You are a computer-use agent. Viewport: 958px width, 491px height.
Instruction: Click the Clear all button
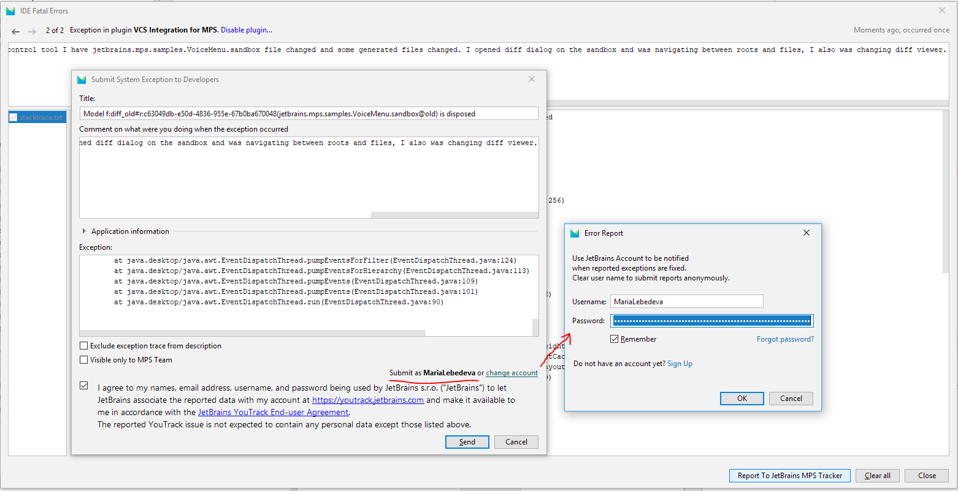click(x=878, y=476)
